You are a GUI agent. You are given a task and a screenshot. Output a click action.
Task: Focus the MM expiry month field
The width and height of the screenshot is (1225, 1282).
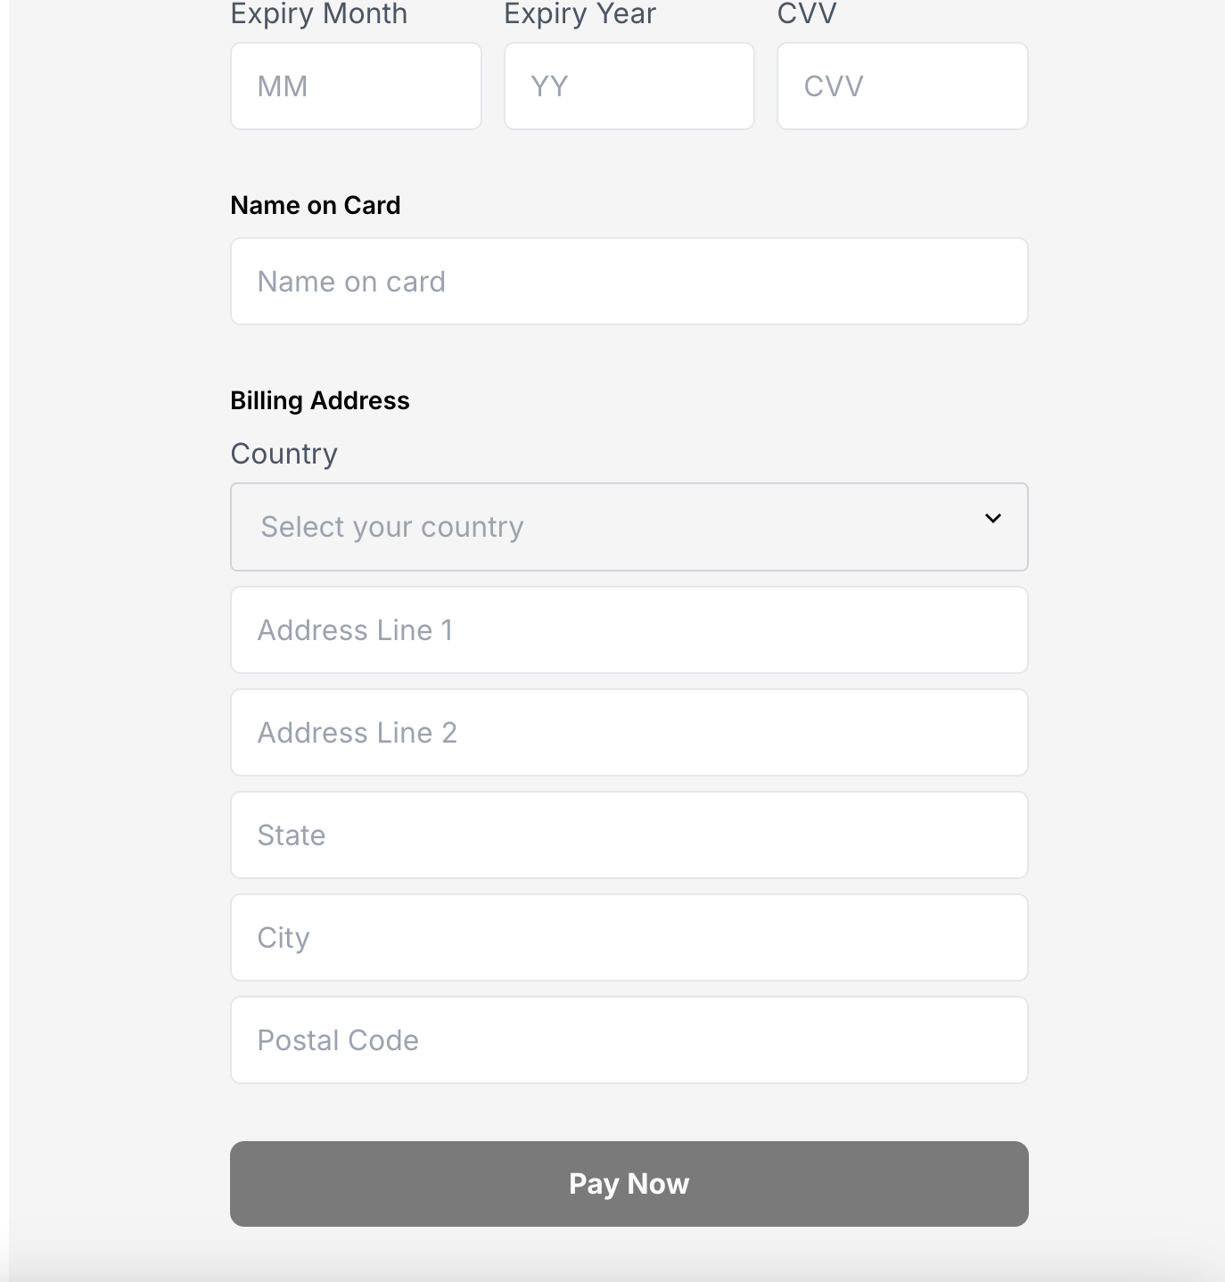pyautogui.click(x=356, y=86)
